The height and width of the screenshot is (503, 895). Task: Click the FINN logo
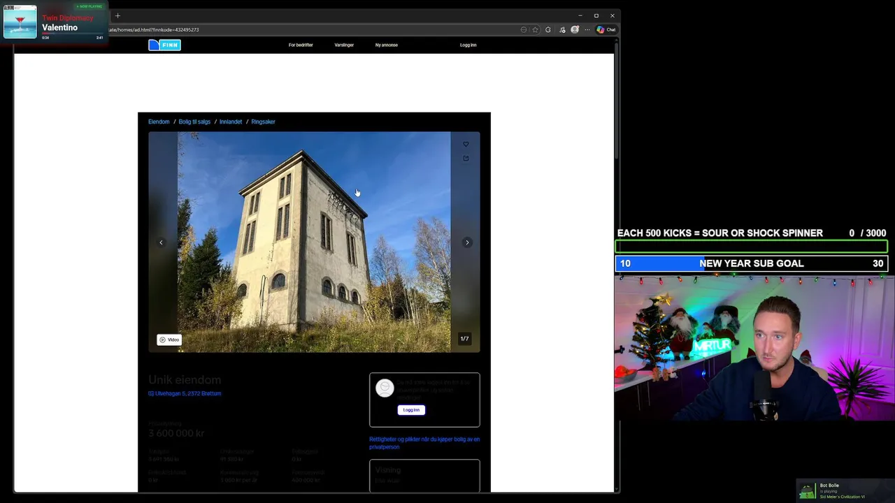[x=164, y=45]
